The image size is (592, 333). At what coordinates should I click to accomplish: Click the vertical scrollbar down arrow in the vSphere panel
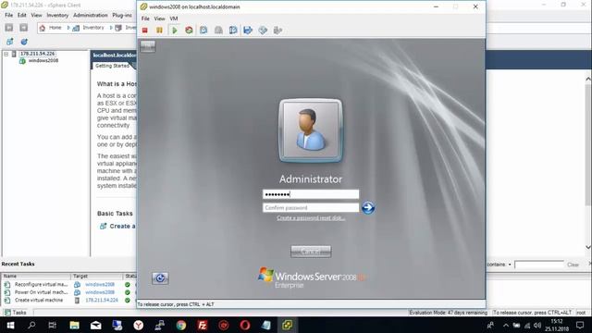point(588,247)
